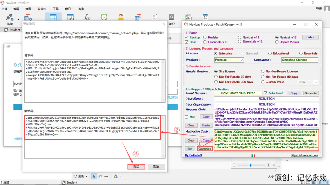Open the 收藏夹 menu
This screenshot has height=185, width=330.
pos(42,9)
